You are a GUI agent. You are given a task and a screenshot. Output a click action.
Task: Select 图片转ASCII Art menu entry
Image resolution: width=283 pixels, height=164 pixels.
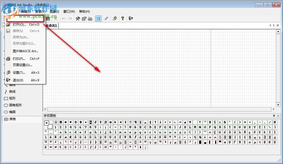pos(25,51)
